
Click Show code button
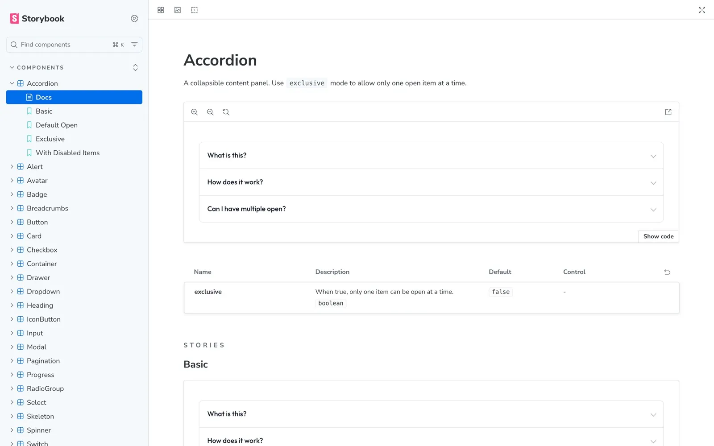[658, 236]
